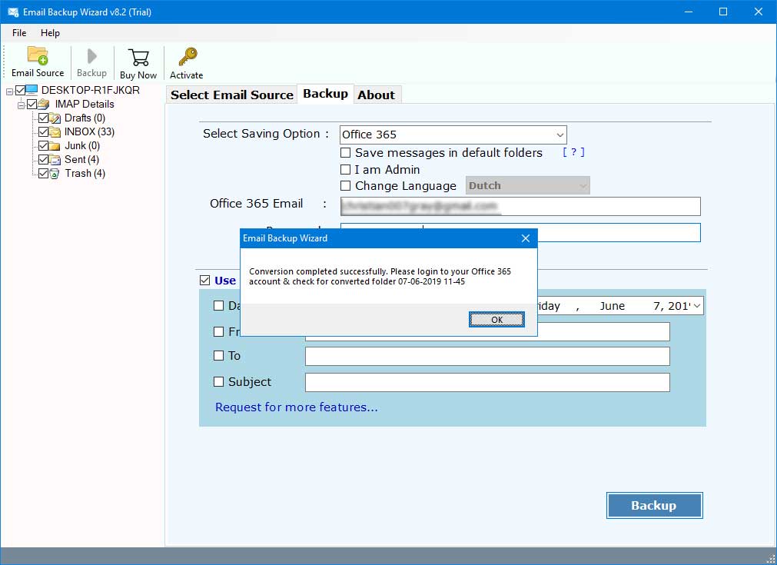Click the Subject filter text field

[x=487, y=382]
